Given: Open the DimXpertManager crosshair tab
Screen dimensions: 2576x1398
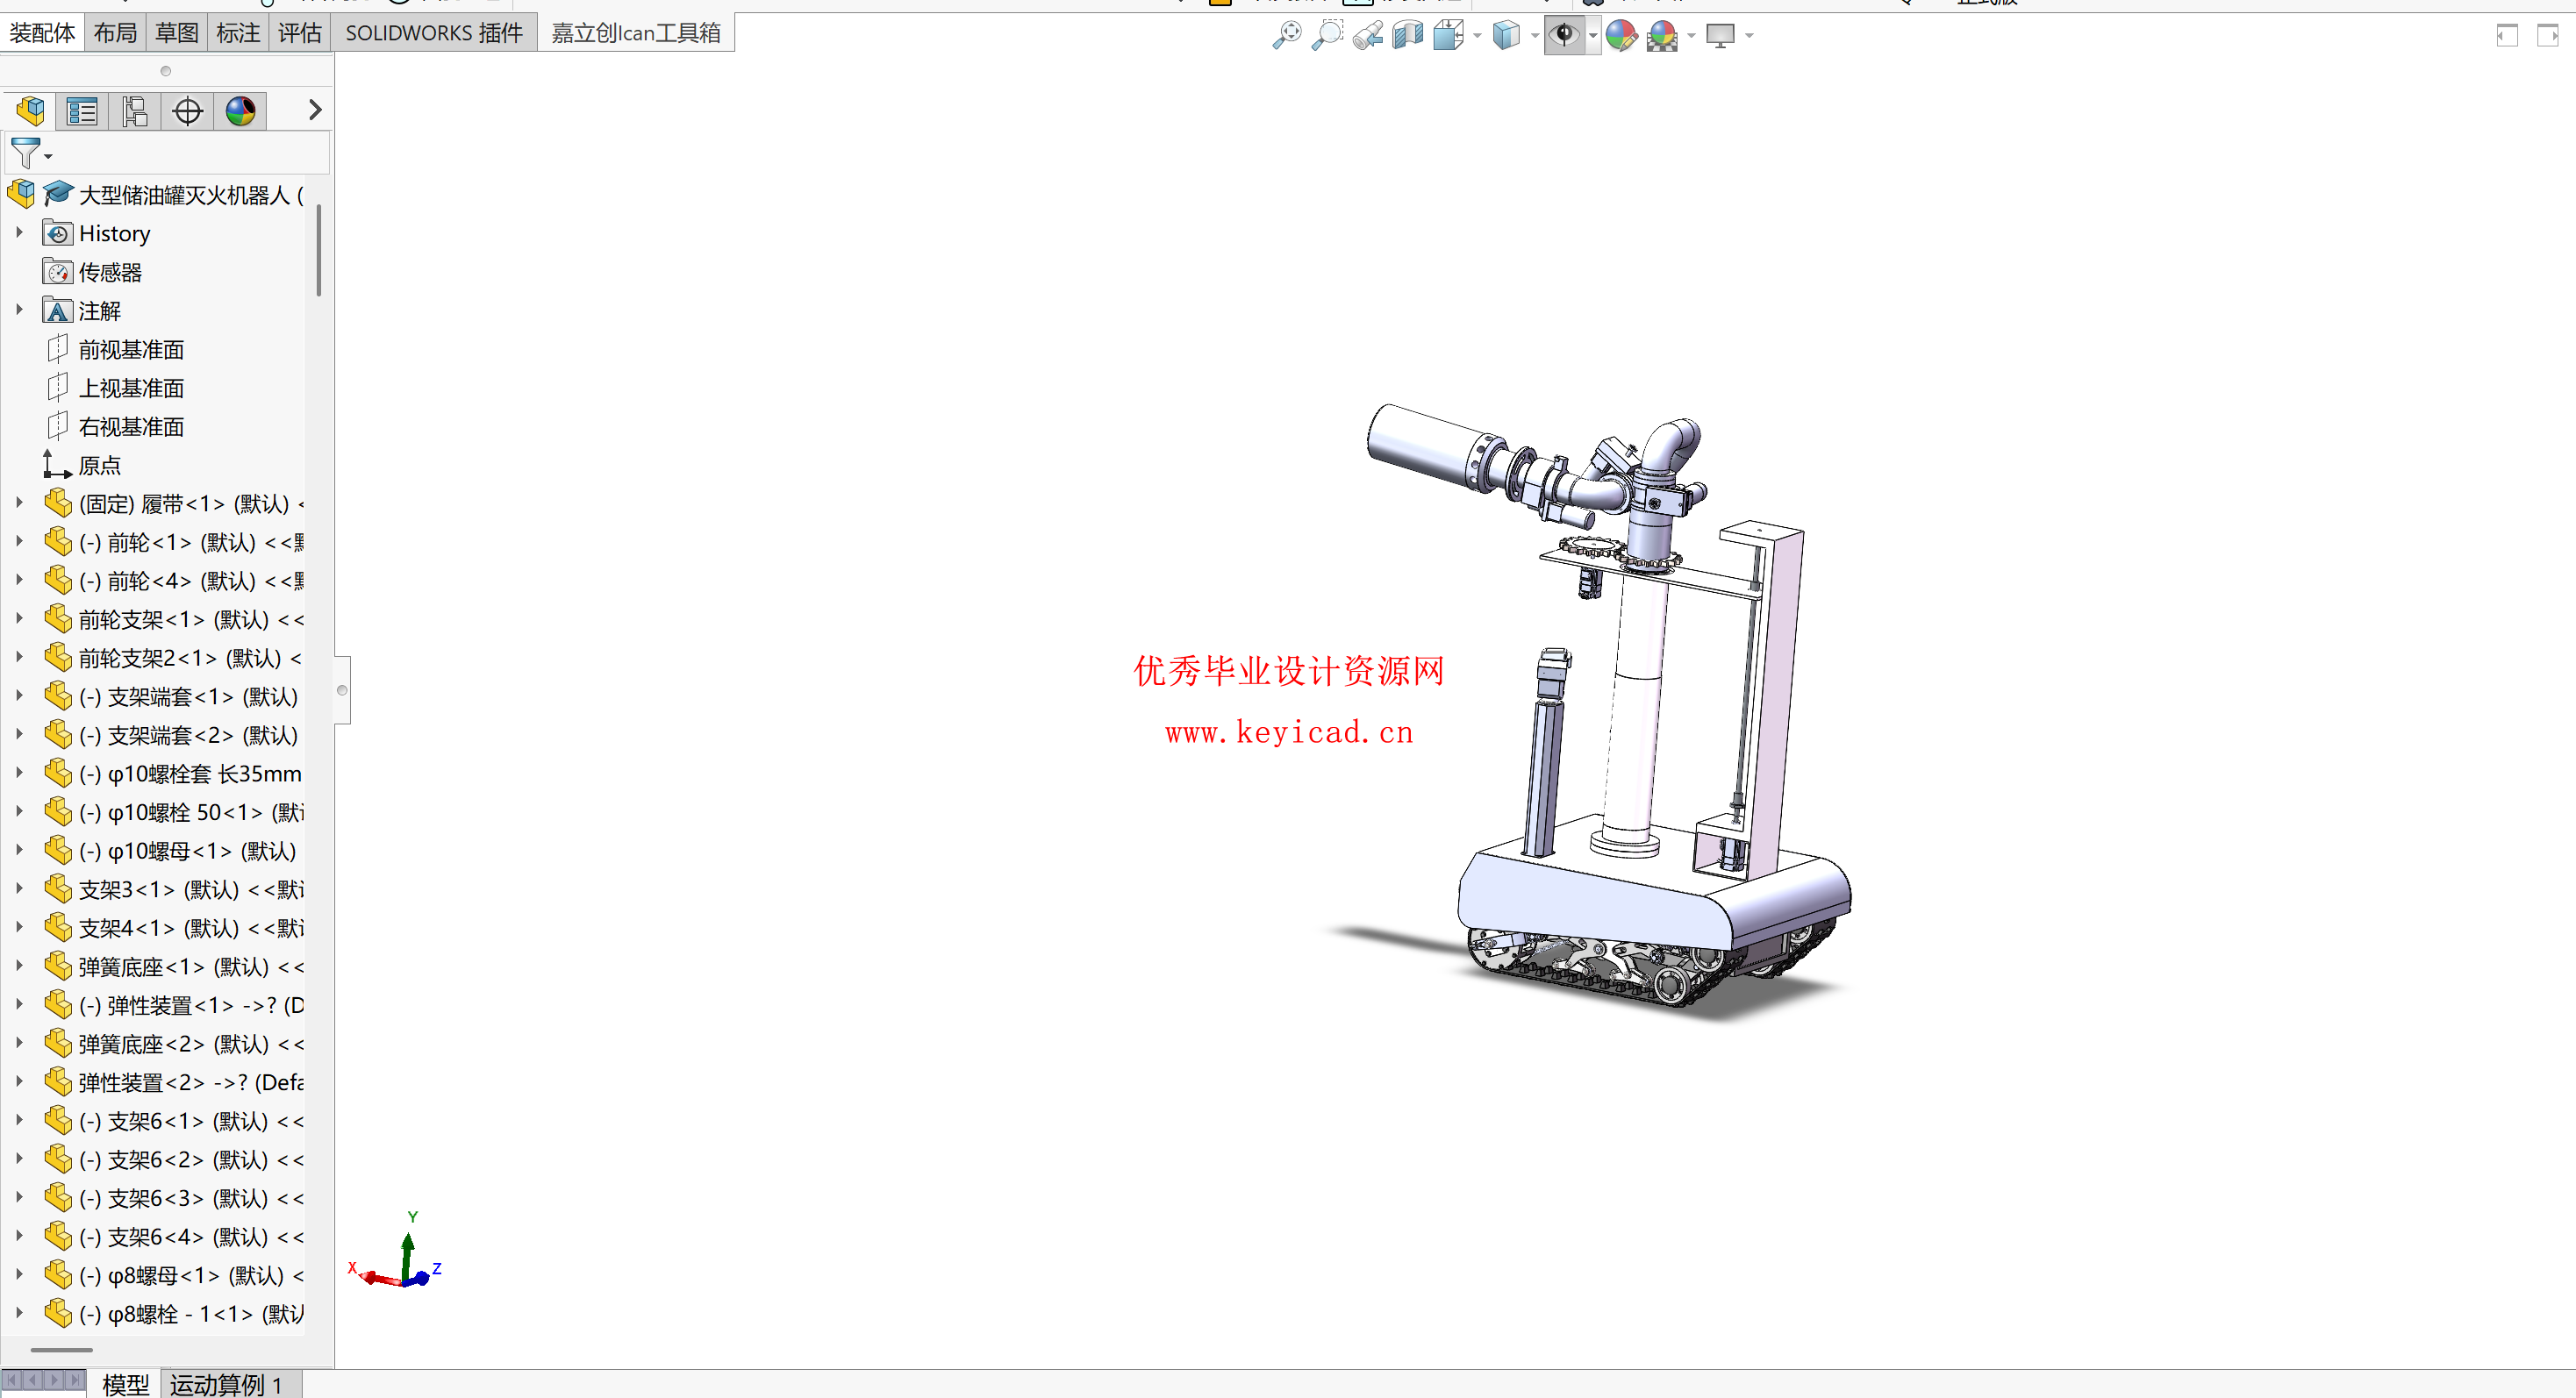Looking at the screenshot, I should pos(187,111).
